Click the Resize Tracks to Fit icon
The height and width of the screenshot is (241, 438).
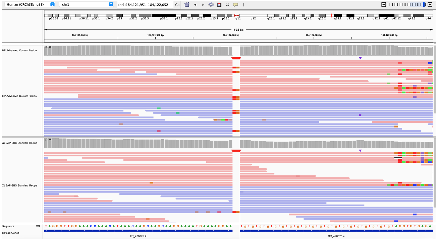click(227, 5)
